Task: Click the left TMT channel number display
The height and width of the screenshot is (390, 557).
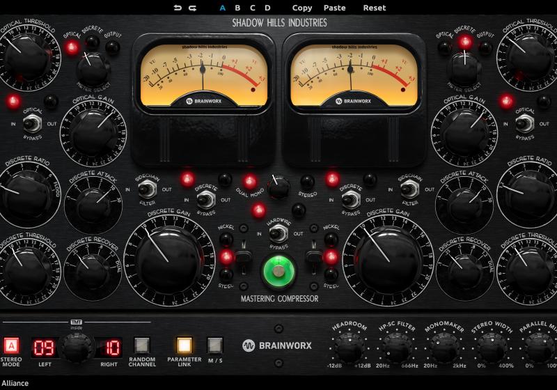Action: tap(45, 346)
